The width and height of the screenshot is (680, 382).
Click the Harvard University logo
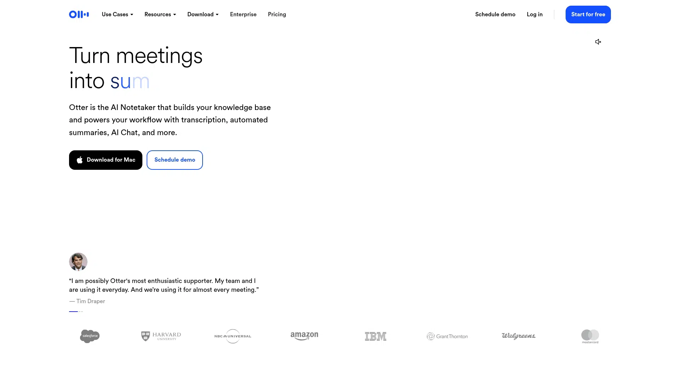point(161,336)
